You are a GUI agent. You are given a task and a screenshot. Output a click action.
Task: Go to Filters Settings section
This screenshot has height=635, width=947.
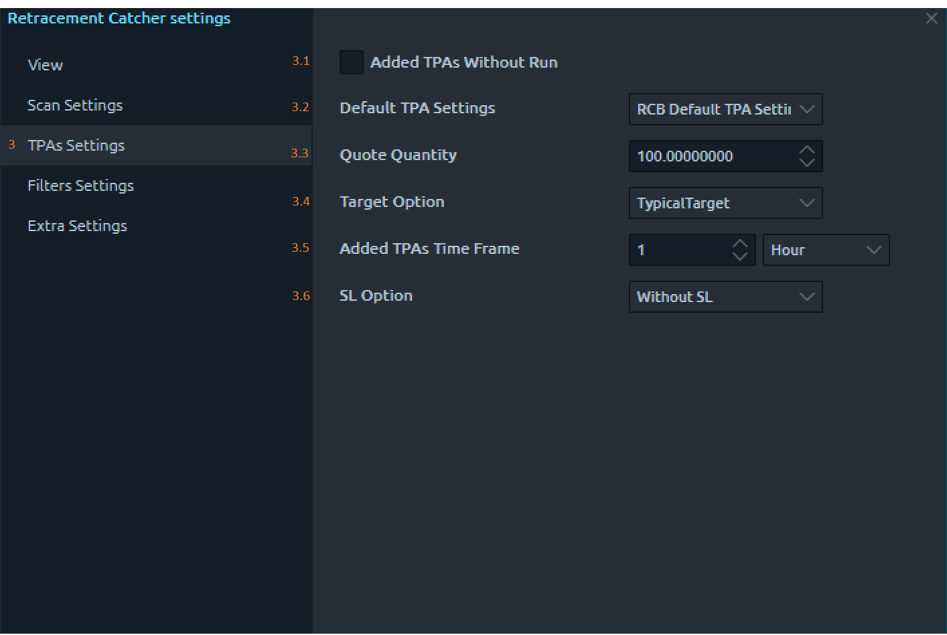pyautogui.click(x=80, y=186)
